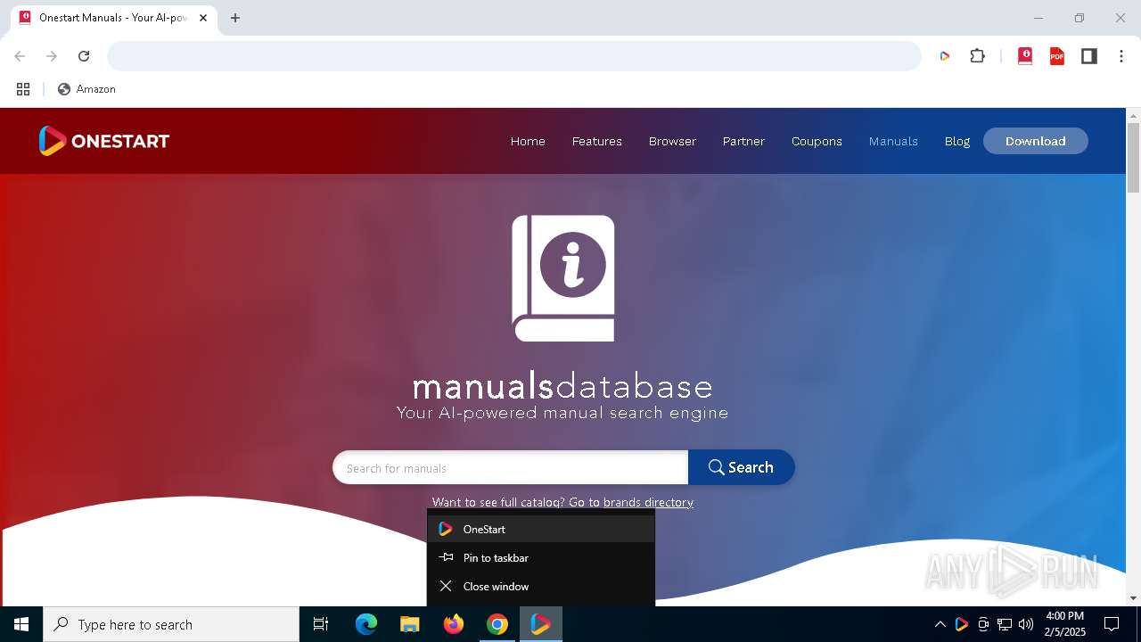Select the Onestart Manuals browser tab
Viewport: 1141px width, 642px height.
point(113,18)
